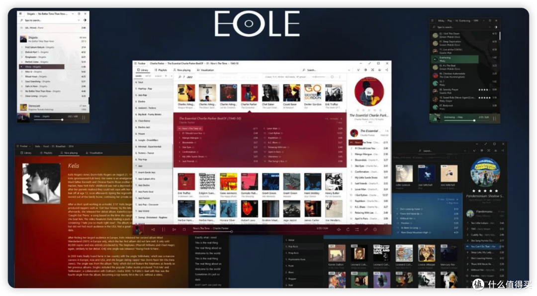Select the Jazz Fusion genre in sidebar
The width and height of the screenshot is (537, 296).
point(144,198)
